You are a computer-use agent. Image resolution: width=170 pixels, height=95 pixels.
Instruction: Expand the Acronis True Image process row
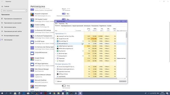coord(56,67)
